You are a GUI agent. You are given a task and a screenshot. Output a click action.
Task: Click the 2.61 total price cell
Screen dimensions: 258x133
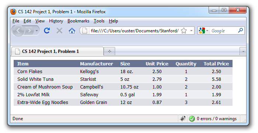click(x=216, y=102)
